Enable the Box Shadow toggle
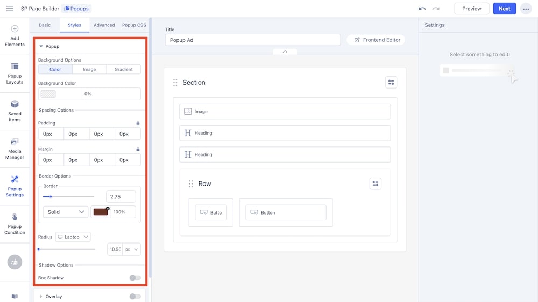This screenshot has height=302, width=538. [135, 278]
